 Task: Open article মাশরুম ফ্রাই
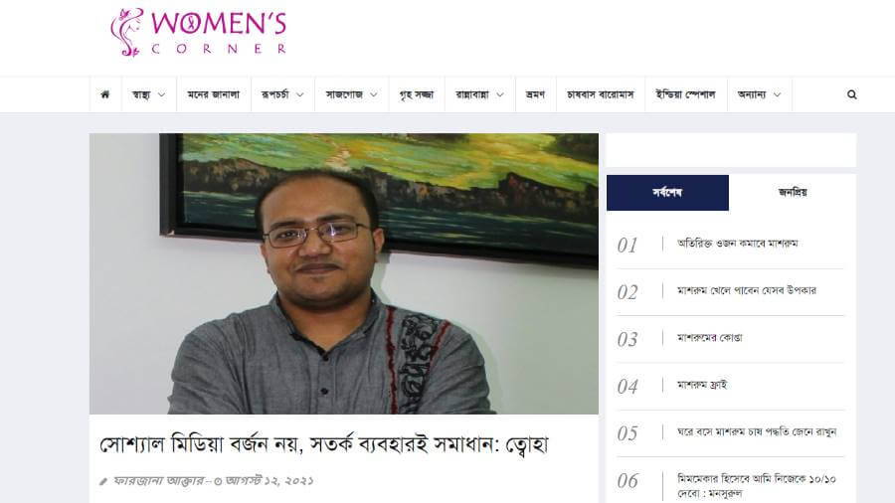pyautogui.click(x=702, y=385)
